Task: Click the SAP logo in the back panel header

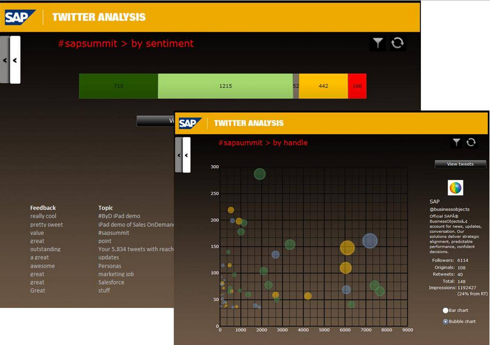Action: (x=20, y=17)
